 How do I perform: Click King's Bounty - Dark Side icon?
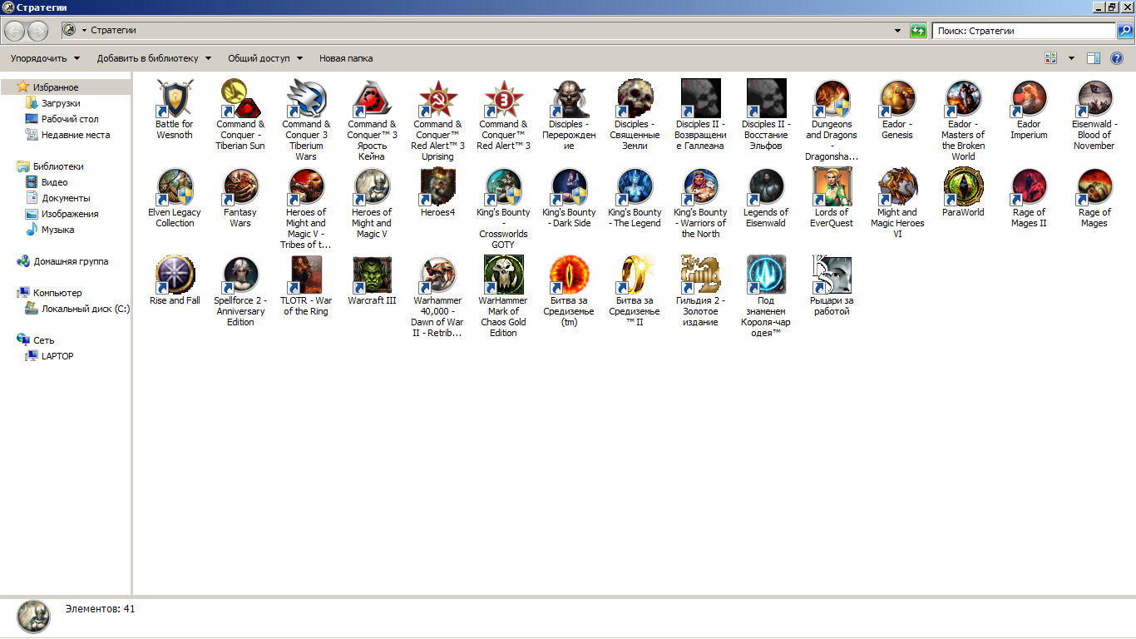pyautogui.click(x=569, y=187)
